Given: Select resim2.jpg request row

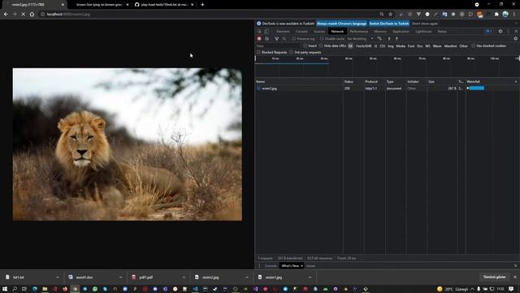Looking at the screenshot, I should point(387,89).
